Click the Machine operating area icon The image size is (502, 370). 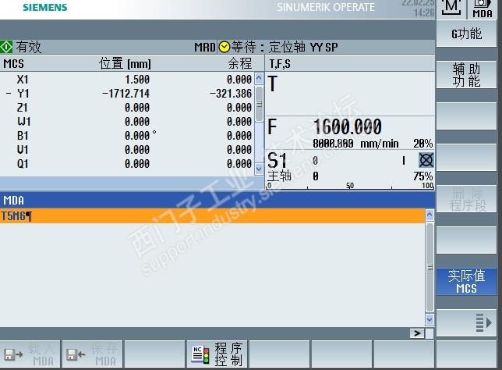(451, 8)
